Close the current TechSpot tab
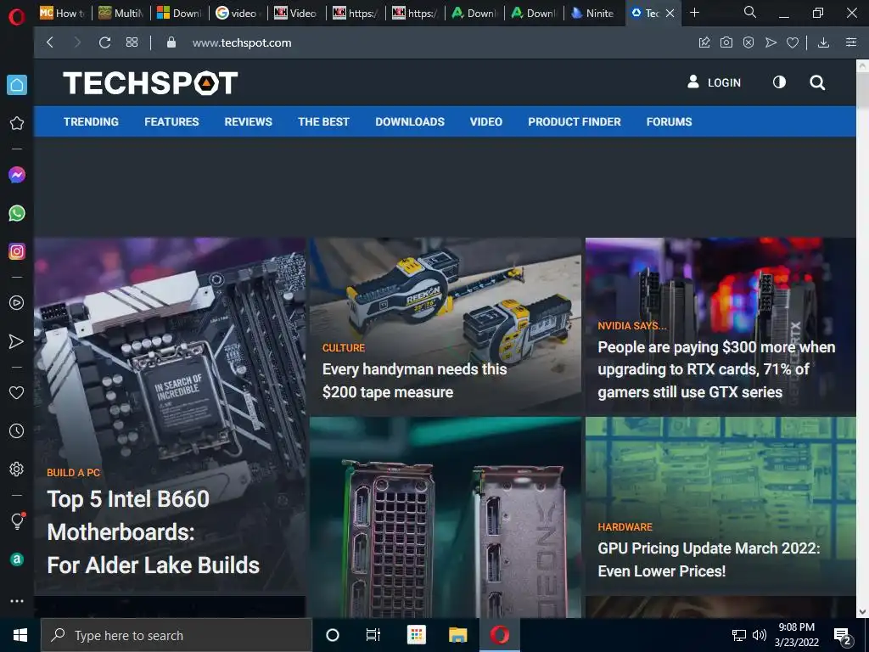The height and width of the screenshot is (652, 869). click(x=670, y=13)
